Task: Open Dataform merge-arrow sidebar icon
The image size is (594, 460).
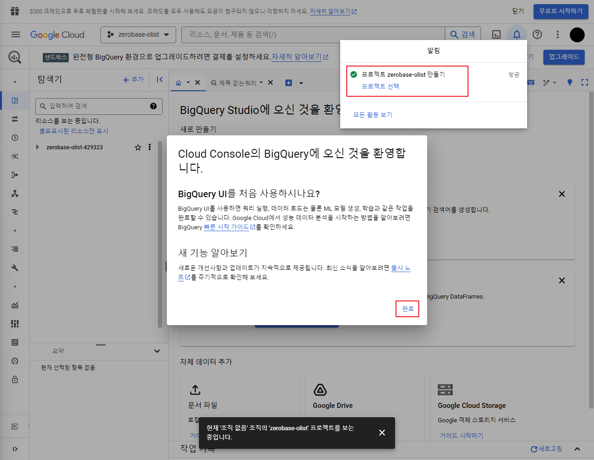Action: click(x=15, y=175)
